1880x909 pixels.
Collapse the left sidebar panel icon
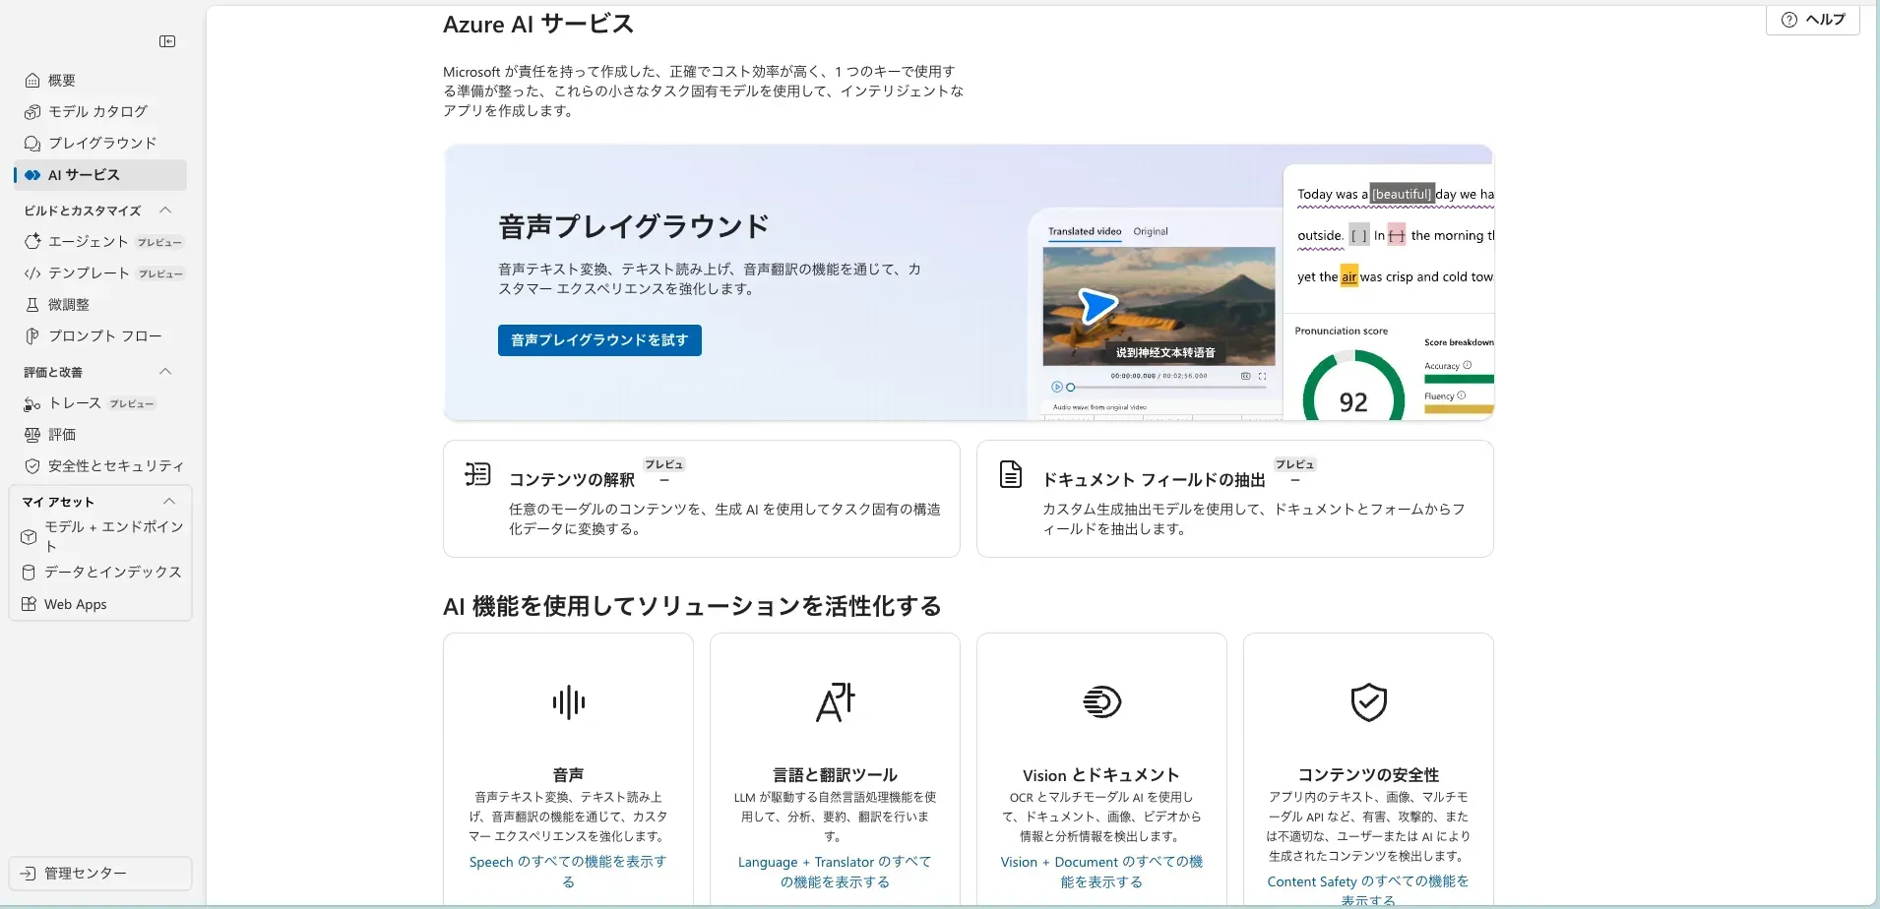coord(167,41)
